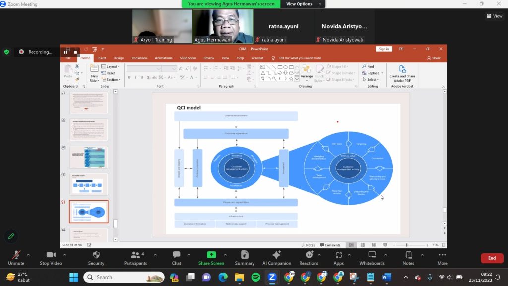This screenshot has height=286, width=508.
Task: Open Zoom Apps
Action: click(x=338, y=258)
